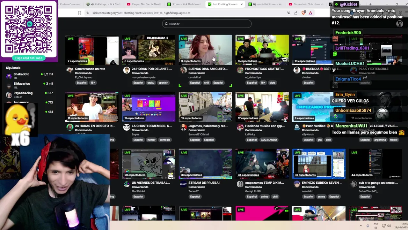
Task: Bookmark the page with the bookmark icon
Action: click(79, 13)
